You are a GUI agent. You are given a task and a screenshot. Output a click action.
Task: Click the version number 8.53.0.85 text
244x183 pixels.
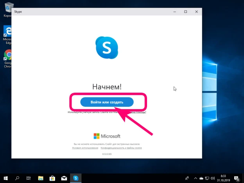(107, 154)
